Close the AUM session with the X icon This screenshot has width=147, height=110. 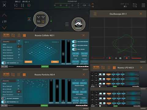(x=4, y=5)
